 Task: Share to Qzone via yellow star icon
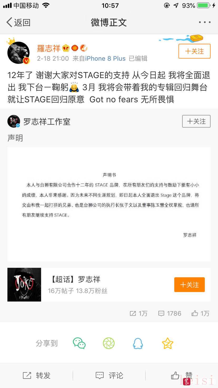[167, 343]
